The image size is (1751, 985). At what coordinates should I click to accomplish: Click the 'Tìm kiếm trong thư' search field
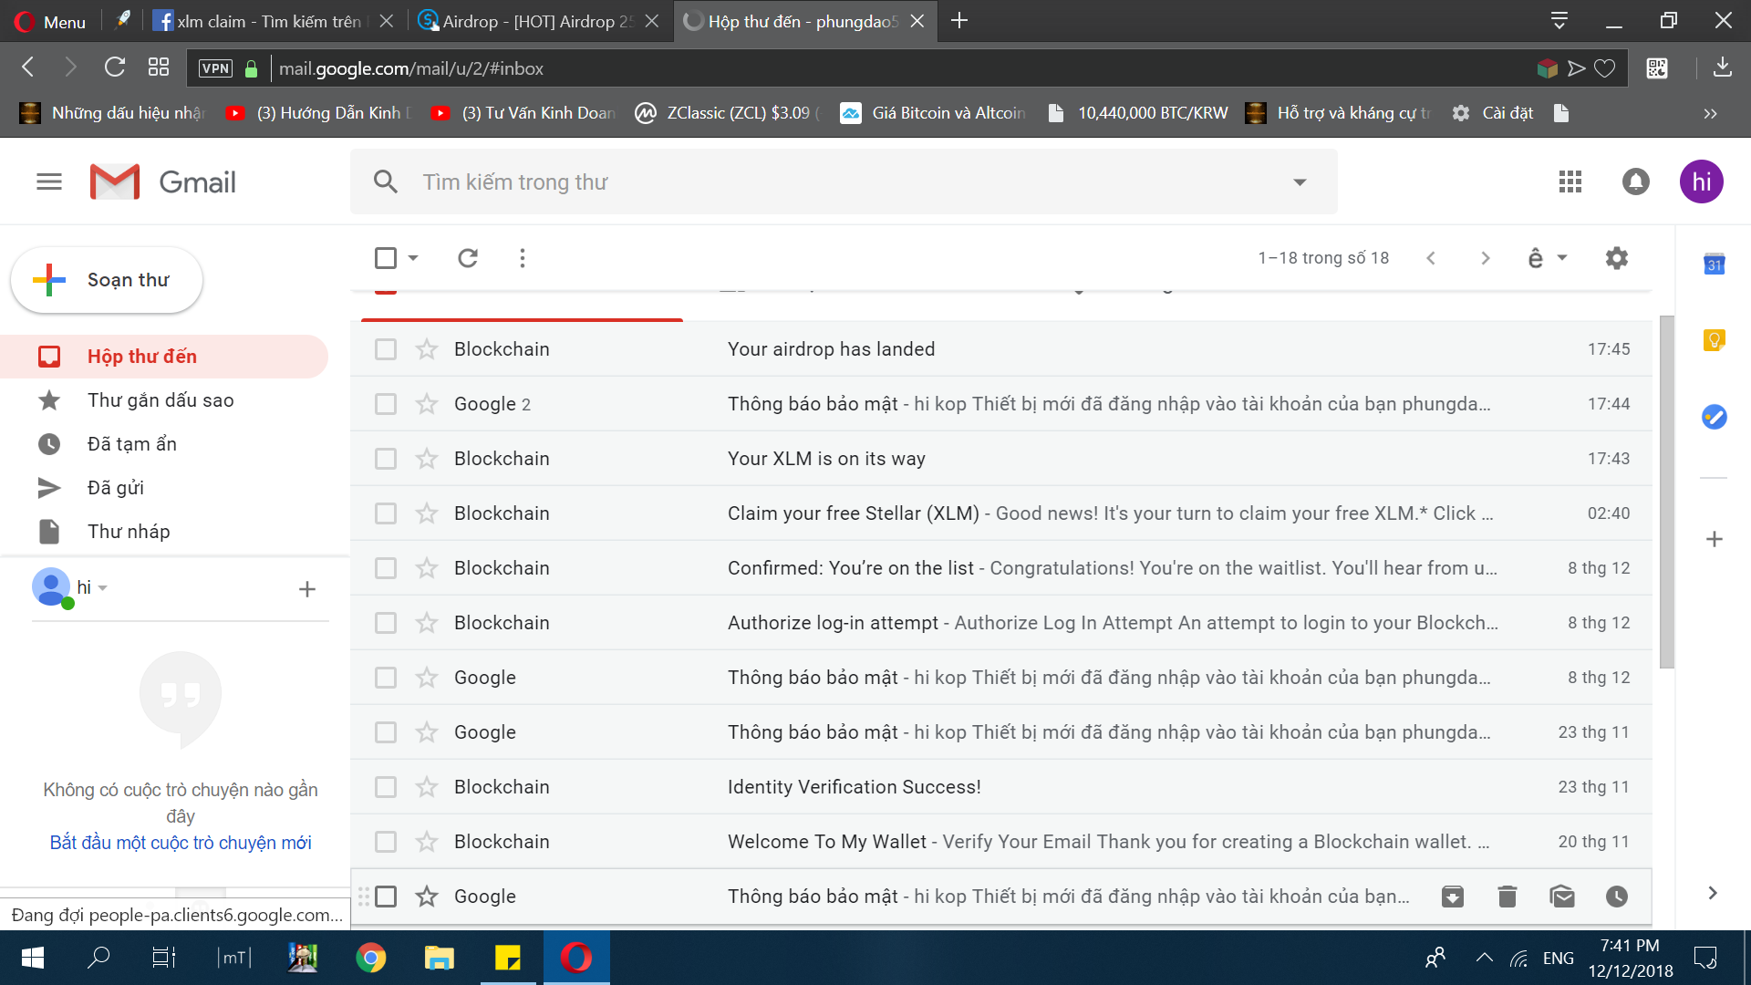[x=821, y=182]
